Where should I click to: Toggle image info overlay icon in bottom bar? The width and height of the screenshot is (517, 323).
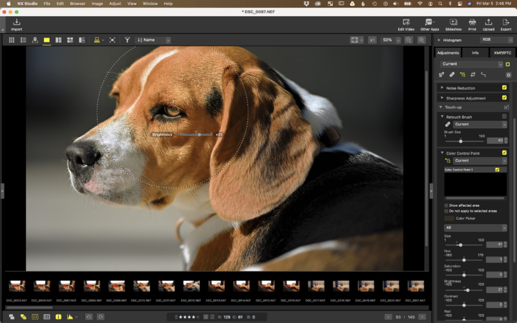(x=58, y=317)
